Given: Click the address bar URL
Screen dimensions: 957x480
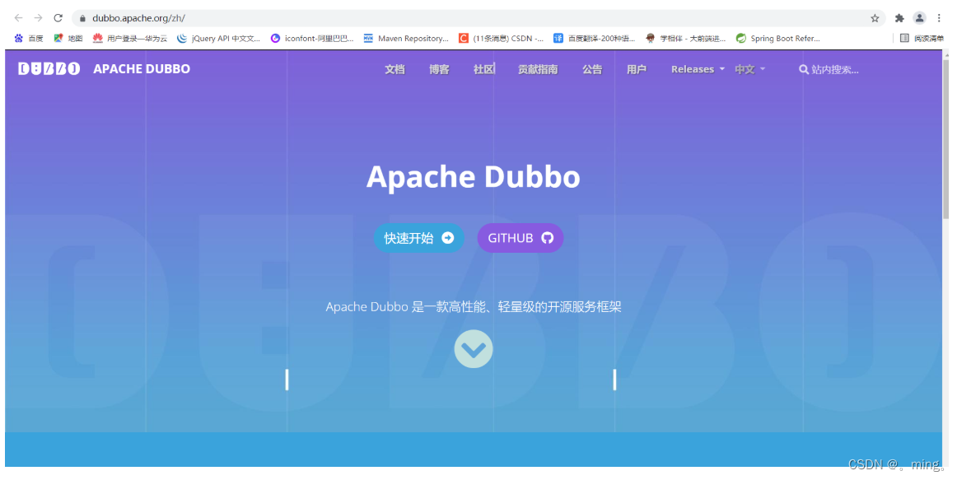Looking at the screenshot, I should tap(138, 18).
